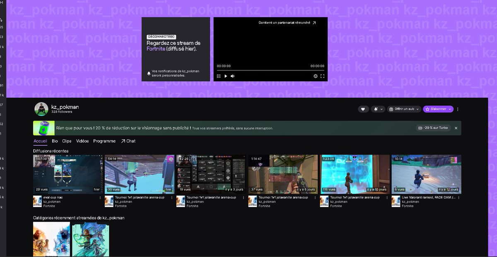The image size is (497, 257).
Task: Open the Live Valorant ranked video thumbnail
Action: 427,174
